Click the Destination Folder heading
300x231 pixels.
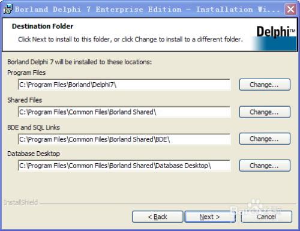click(43, 26)
